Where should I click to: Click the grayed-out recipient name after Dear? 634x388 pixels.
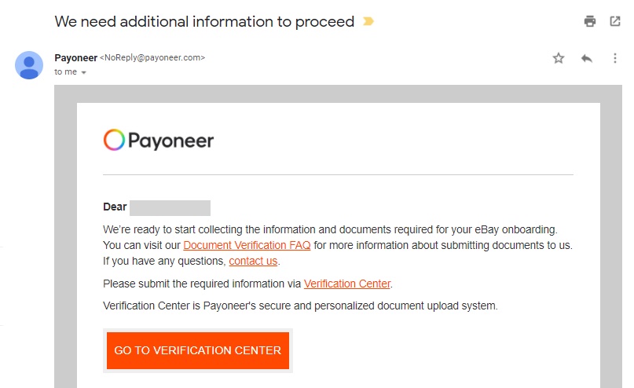coord(170,207)
